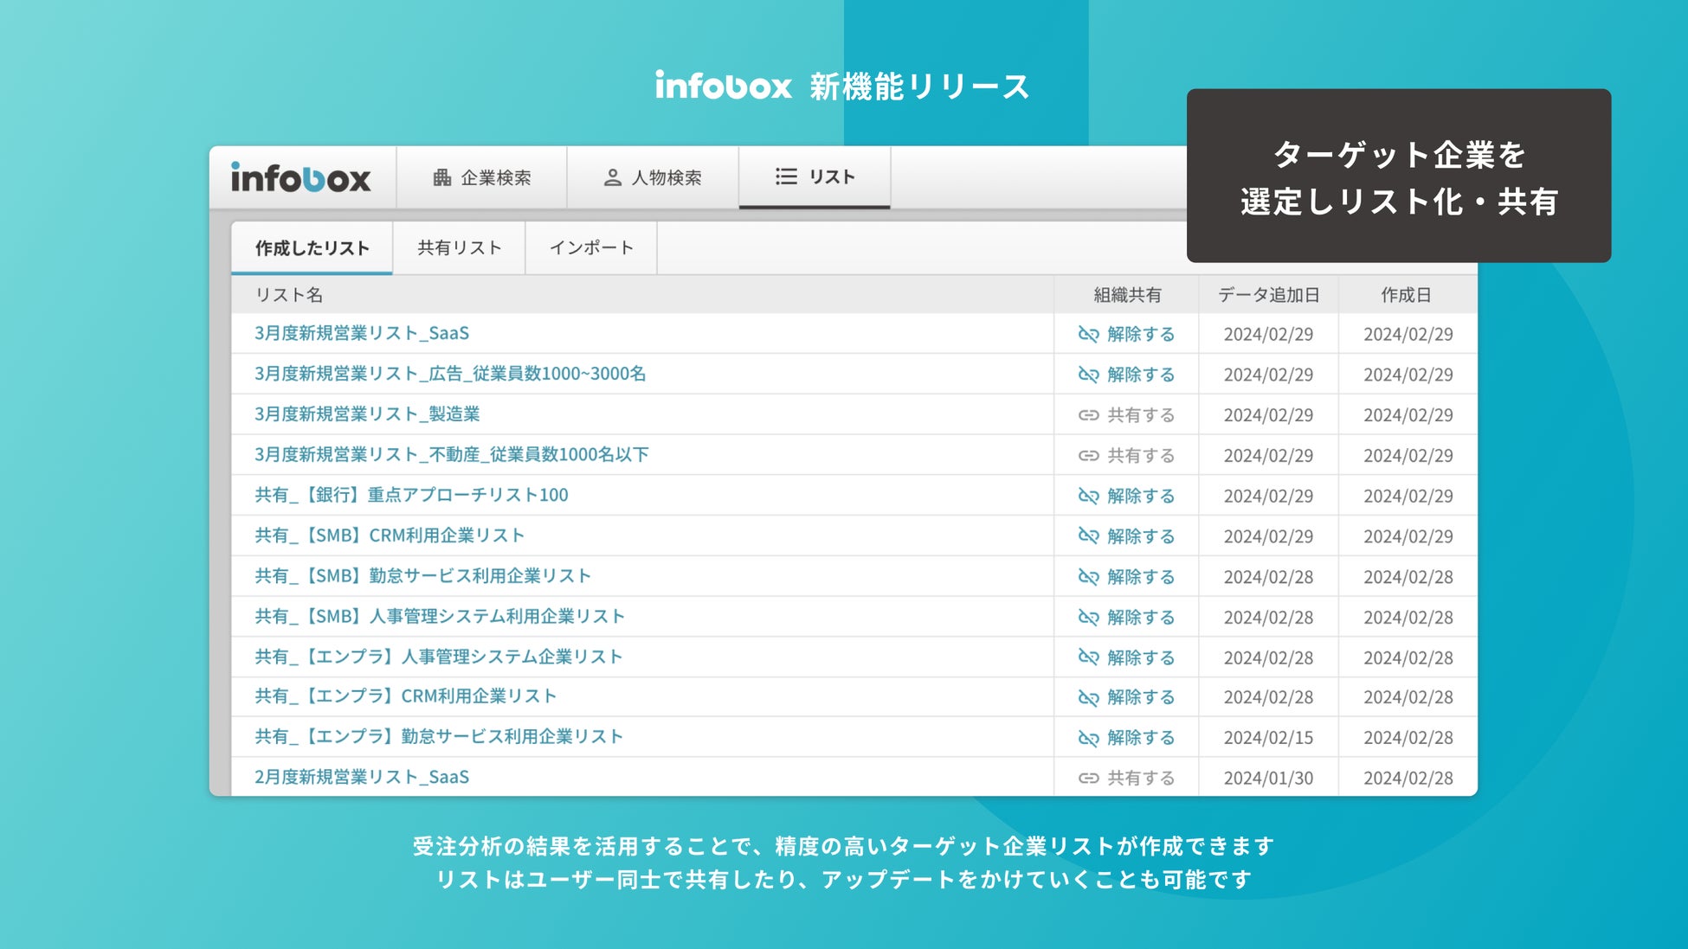
Task: Click link icon for 2月度新規営業リスト_SaaS row
Action: pos(1088,778)
